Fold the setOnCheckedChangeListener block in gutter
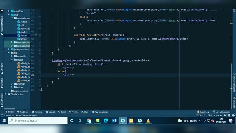Screen dimensions: 236x133 (x=40, y=61)
